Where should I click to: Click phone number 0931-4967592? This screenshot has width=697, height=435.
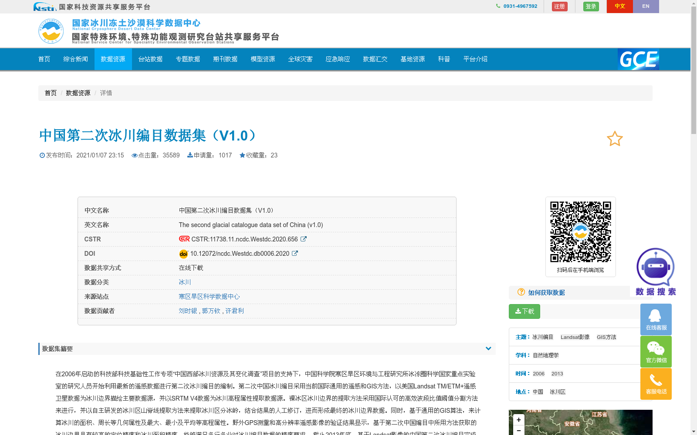pos(520,6)
